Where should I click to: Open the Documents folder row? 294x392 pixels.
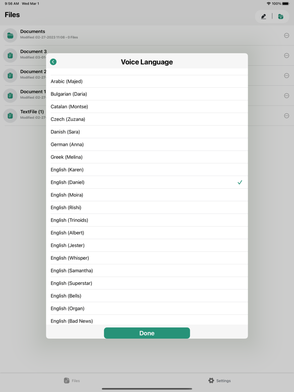tap(147, 36)
